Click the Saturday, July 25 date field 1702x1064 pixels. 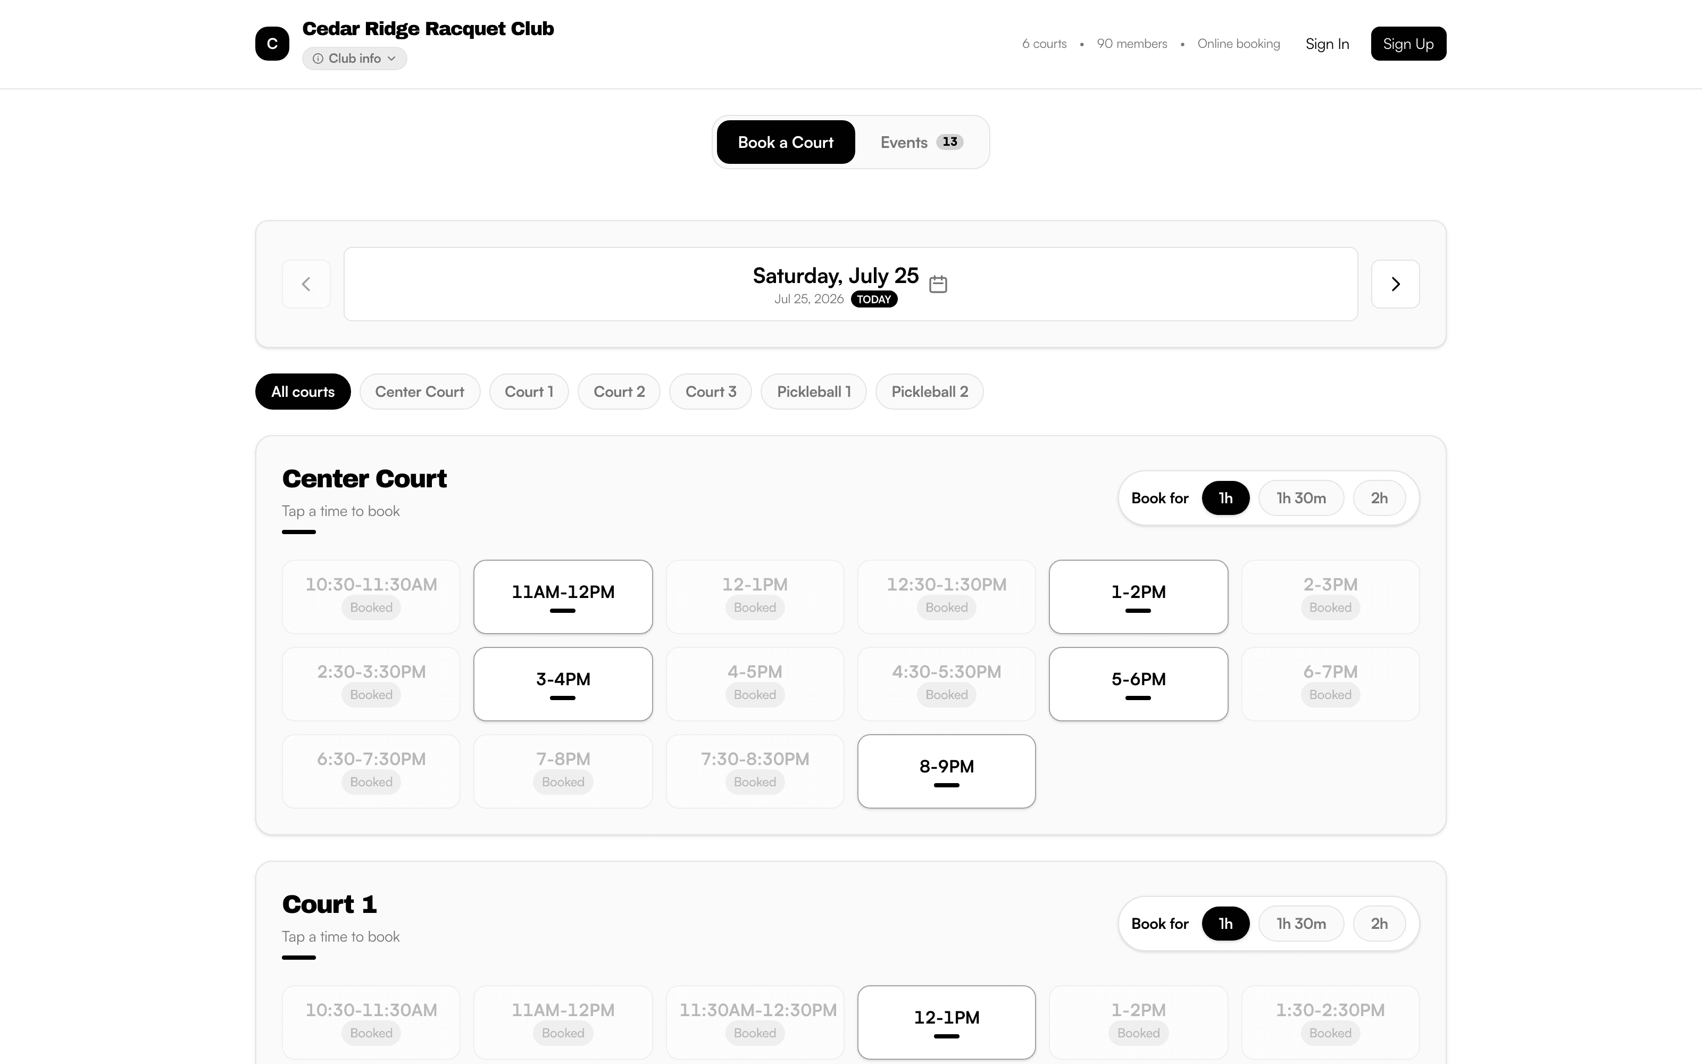[850, 284]
